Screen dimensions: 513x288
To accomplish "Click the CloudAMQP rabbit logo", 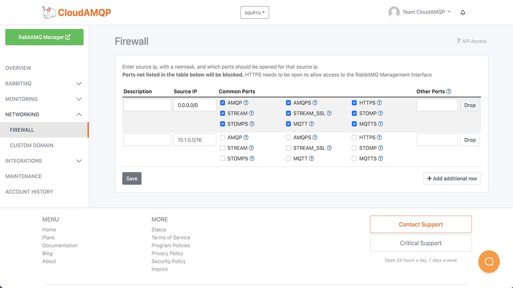I will click(49, 12).
